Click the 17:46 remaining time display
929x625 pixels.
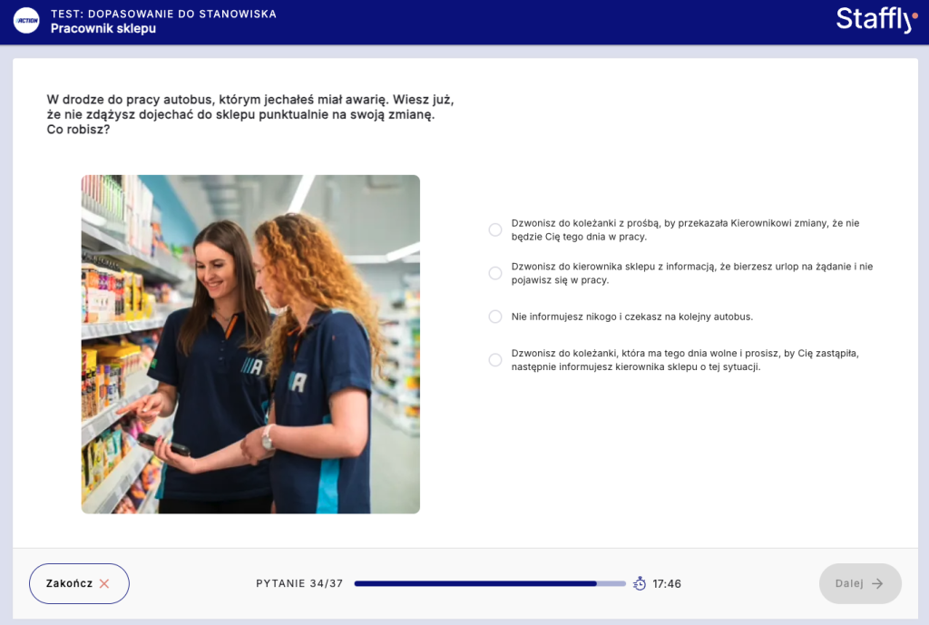coord(667,583)
